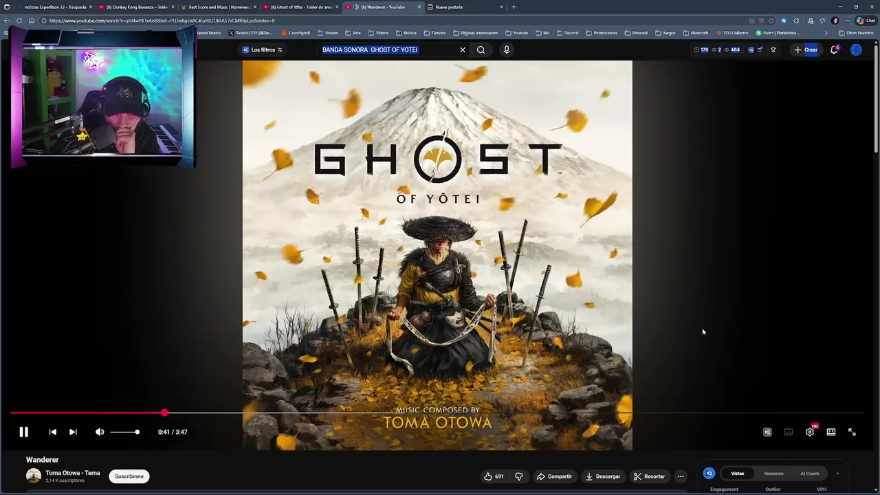Toggle cinema mode view

point(831,432)
